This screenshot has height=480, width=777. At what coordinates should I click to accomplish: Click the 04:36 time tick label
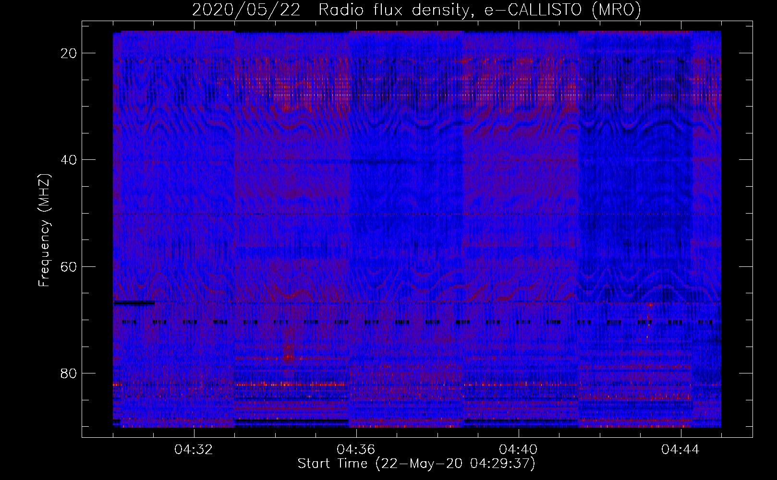tap(356, 450)
